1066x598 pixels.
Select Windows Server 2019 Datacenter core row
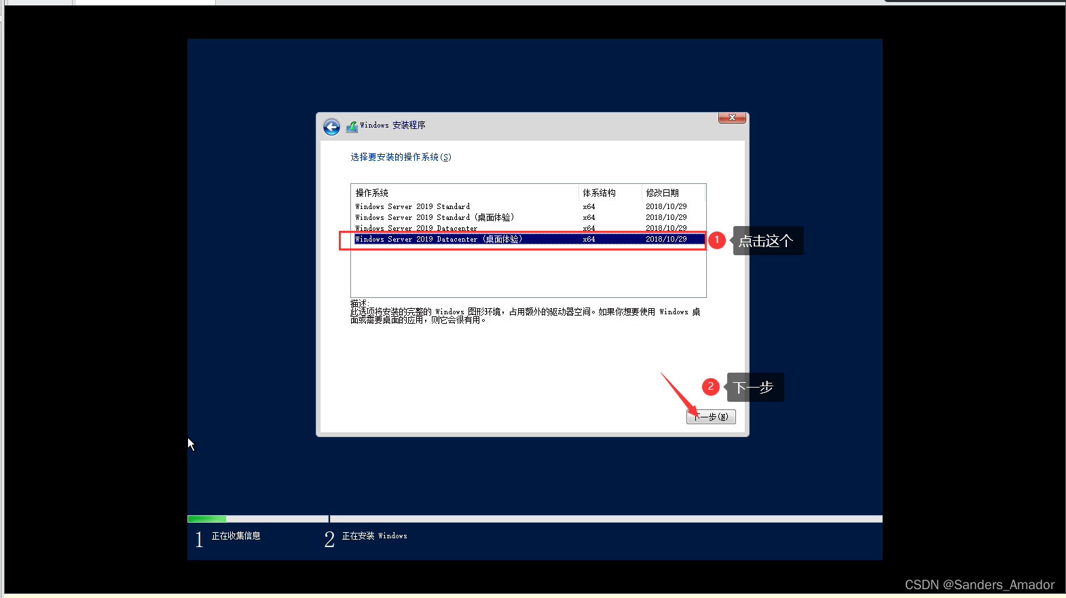pyautogui.click(x=528, y=228)
